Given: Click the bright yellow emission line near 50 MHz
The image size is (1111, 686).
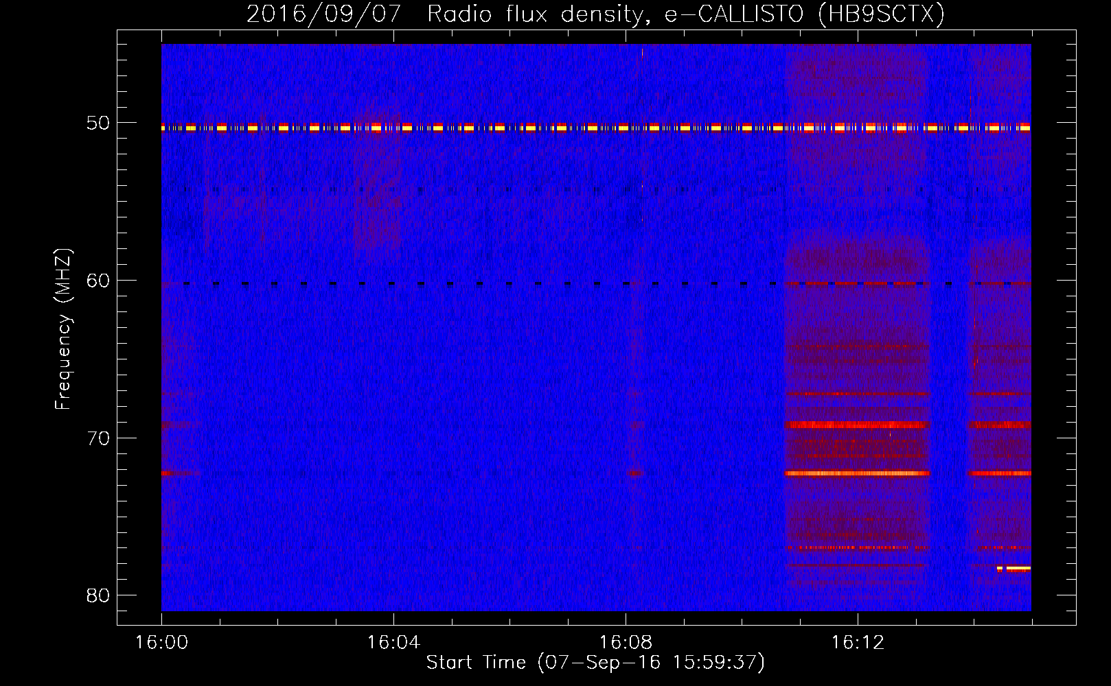Looking at the screenshot, I should (x=596, y=128).
